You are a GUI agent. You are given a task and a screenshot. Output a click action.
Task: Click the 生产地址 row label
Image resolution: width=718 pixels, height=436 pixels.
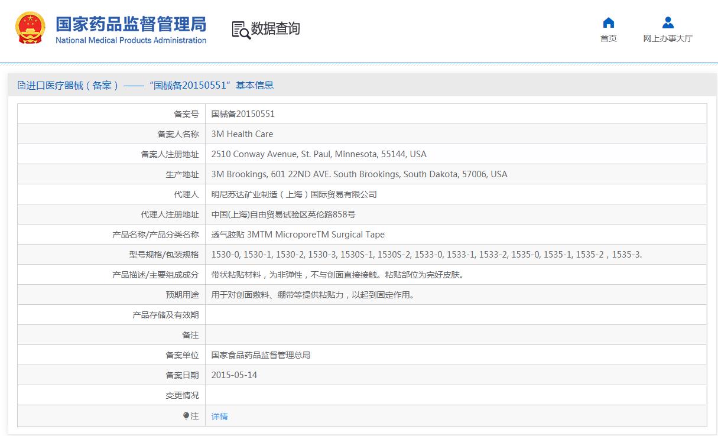(x=182, y=174)
